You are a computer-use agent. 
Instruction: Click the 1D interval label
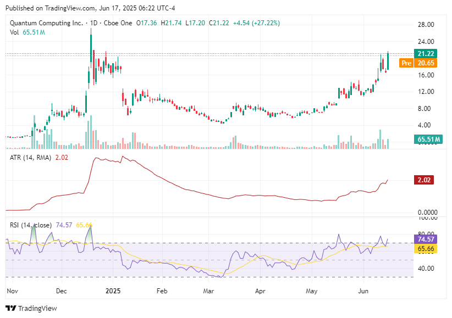coord(93,23)
